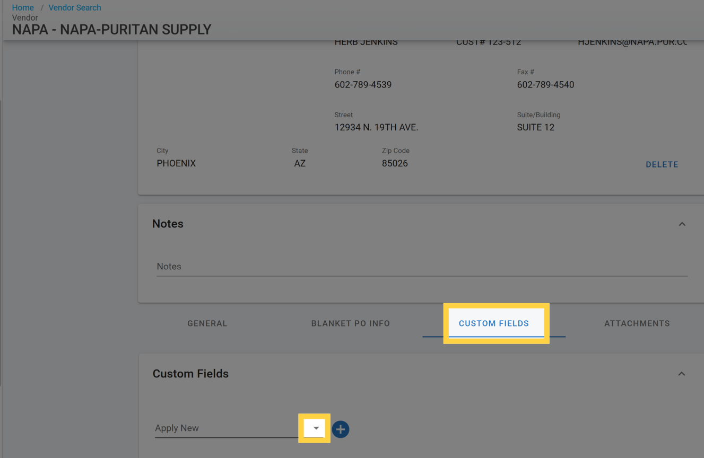Click the Home breadcrumb link
The image size is (704, 458).
[x=23, y=7]
